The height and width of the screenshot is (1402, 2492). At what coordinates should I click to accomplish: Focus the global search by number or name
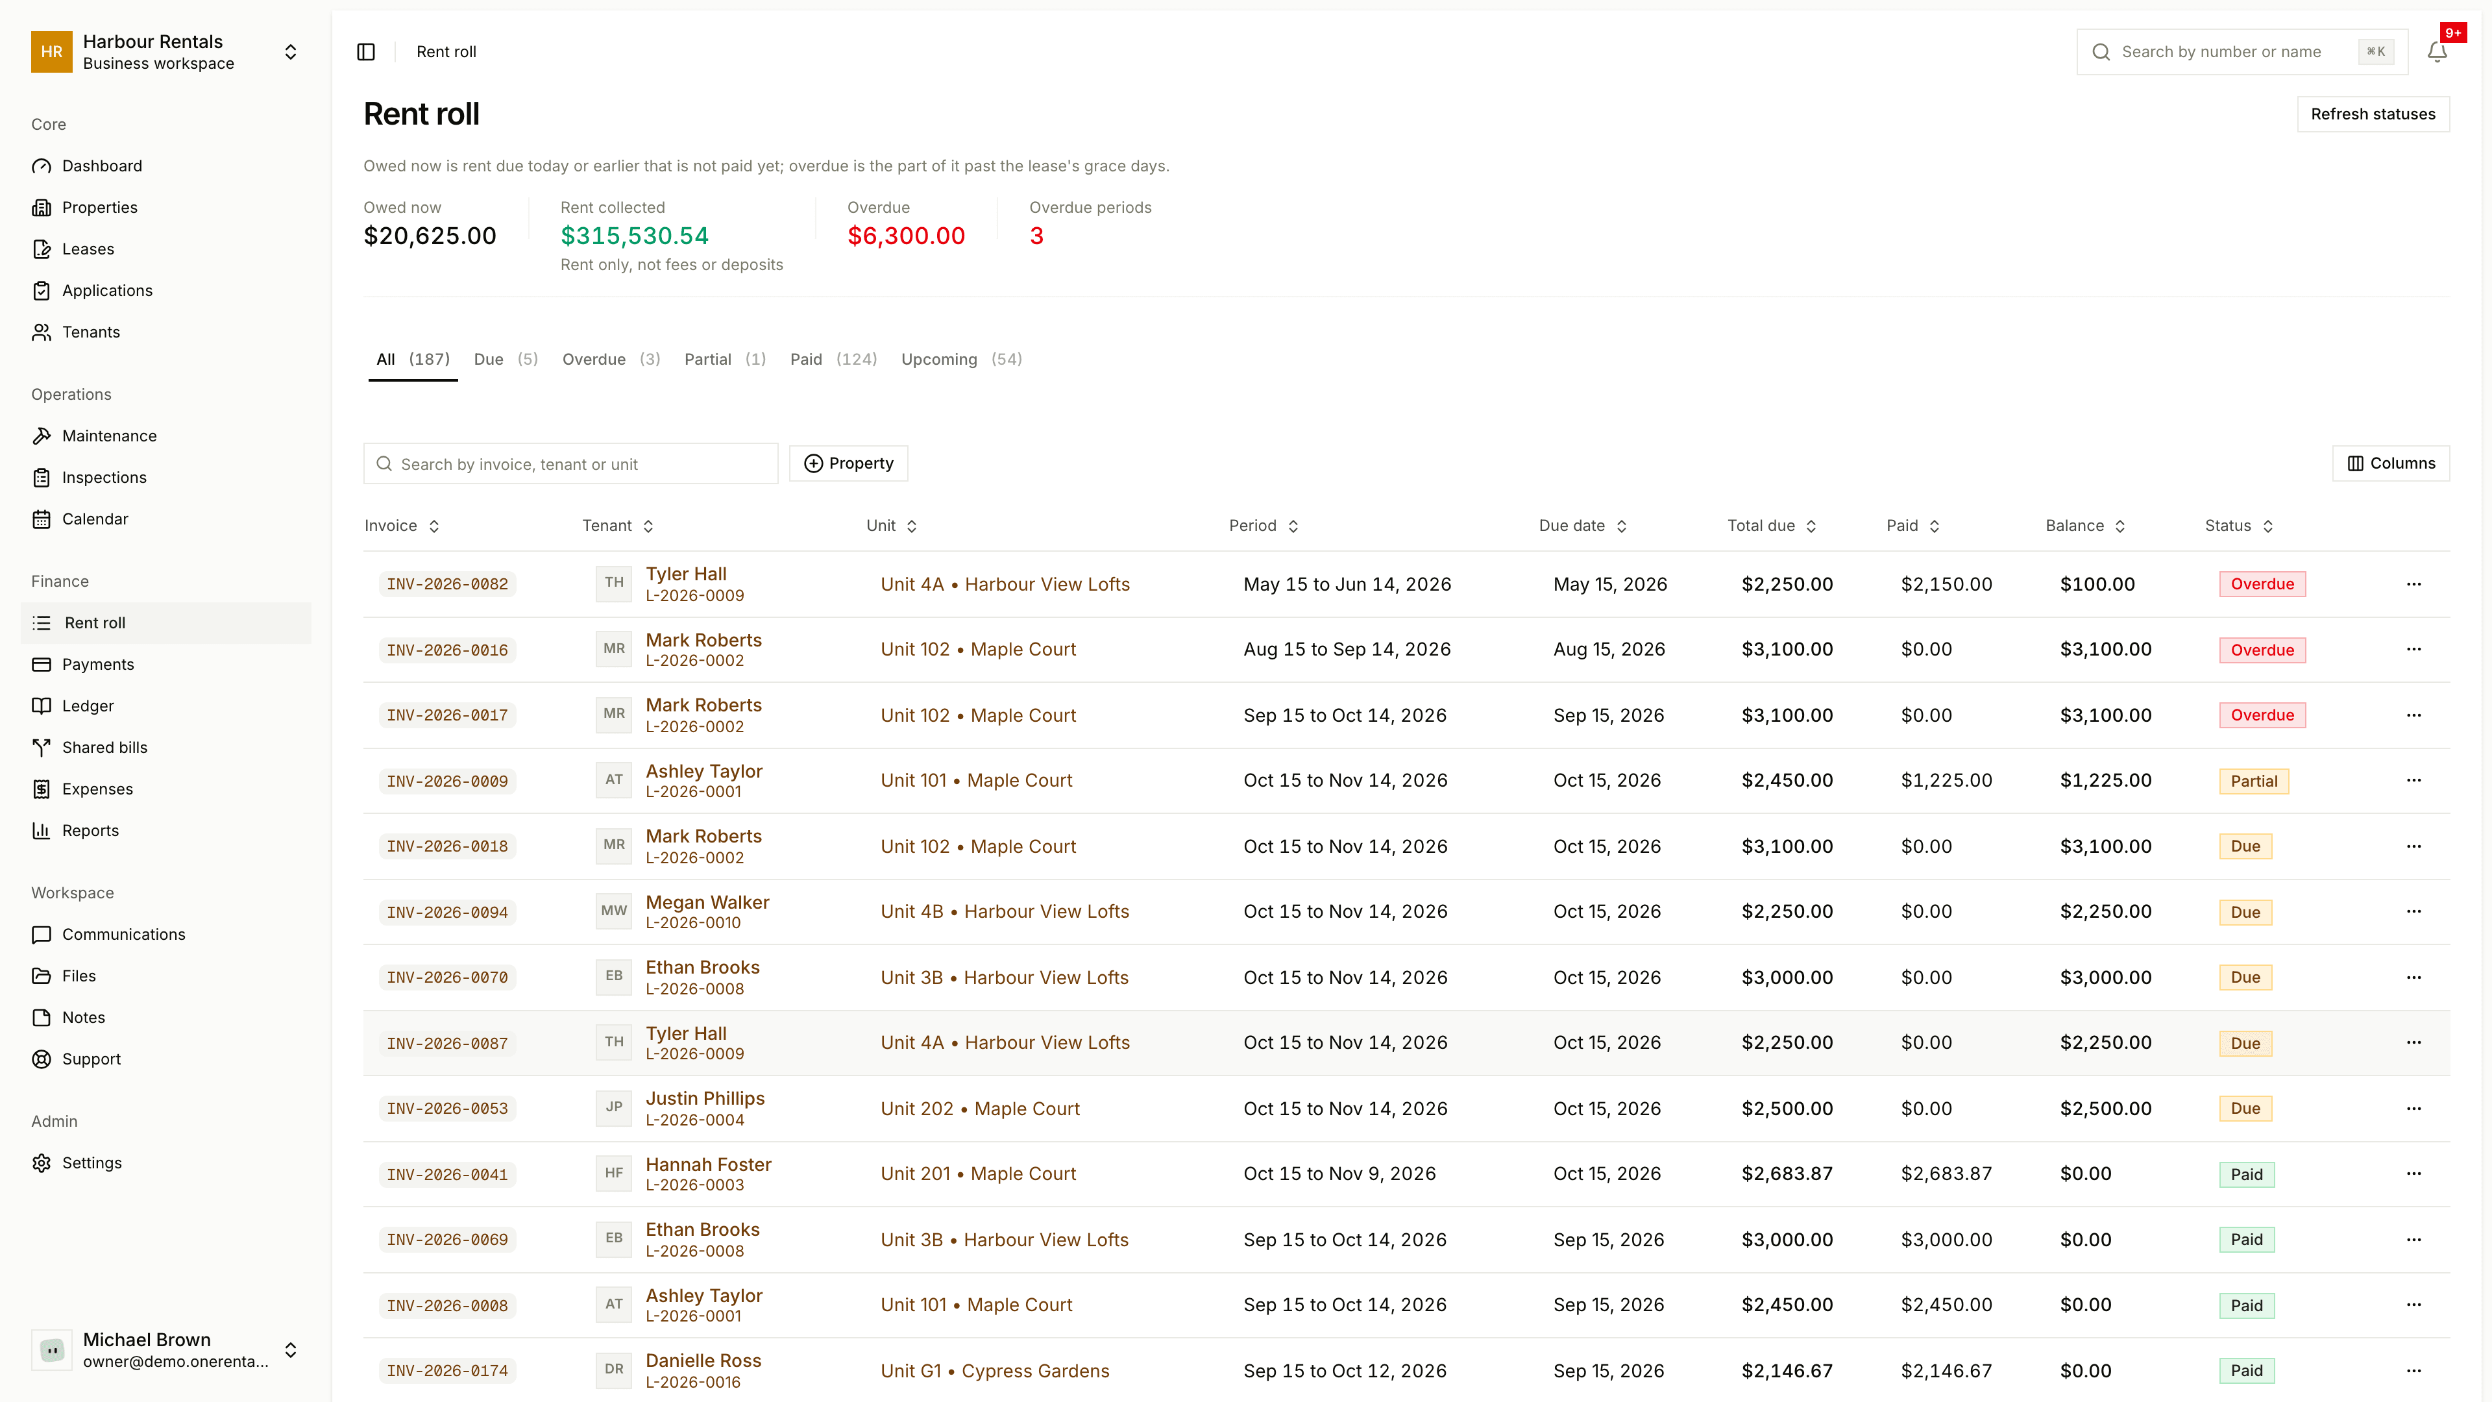2242,52
